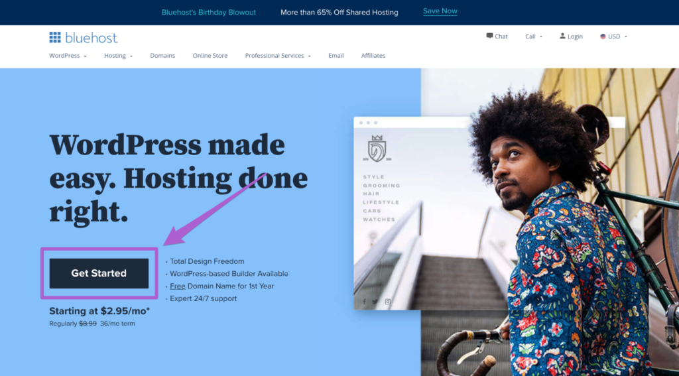Viewport: 679px width, 376px height.
Task: Click the bluehost wordmark
Action: (x=92, y=38)
